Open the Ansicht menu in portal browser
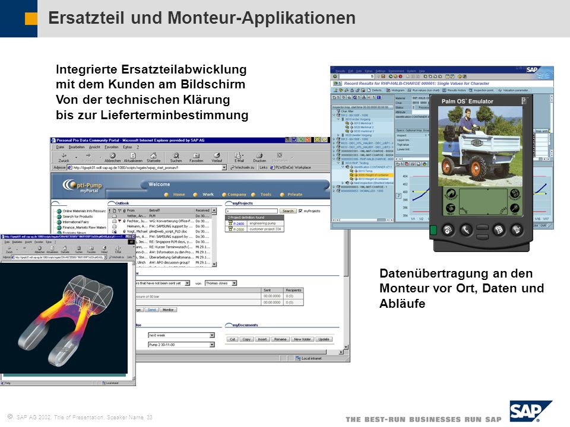This screenshot has width=570, height=427. (94, 147)
